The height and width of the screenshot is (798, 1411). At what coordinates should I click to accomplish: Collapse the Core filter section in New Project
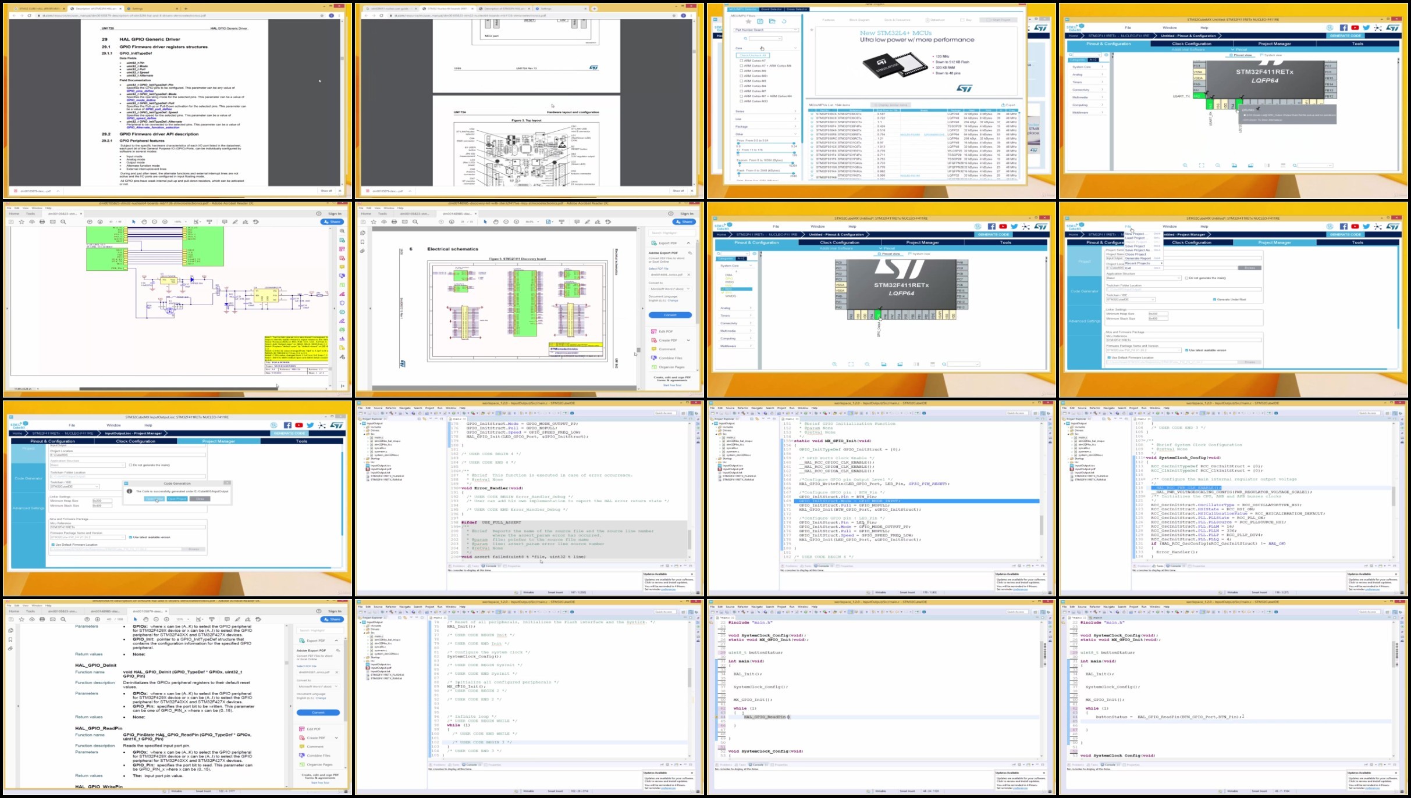pyautogui.click(x=795, y=48)
